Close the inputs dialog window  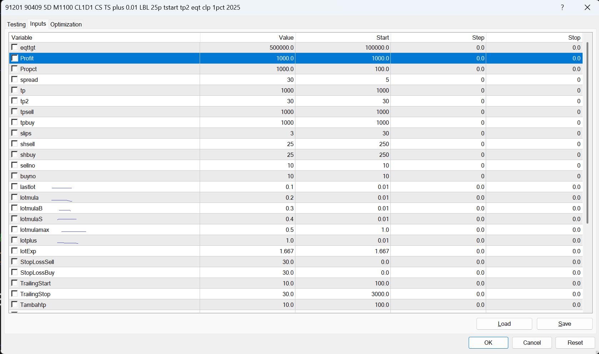587,8
